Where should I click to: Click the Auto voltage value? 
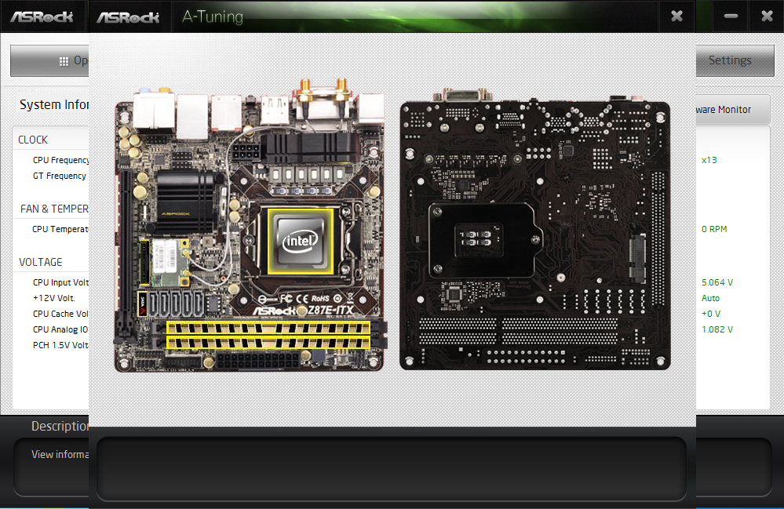(x=710, y=298)
